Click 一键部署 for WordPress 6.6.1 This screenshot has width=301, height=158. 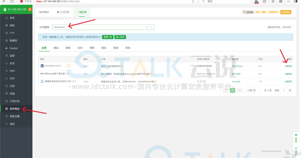click(287, 66)
